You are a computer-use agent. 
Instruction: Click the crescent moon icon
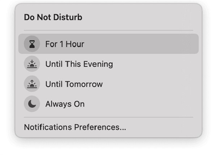32,104
